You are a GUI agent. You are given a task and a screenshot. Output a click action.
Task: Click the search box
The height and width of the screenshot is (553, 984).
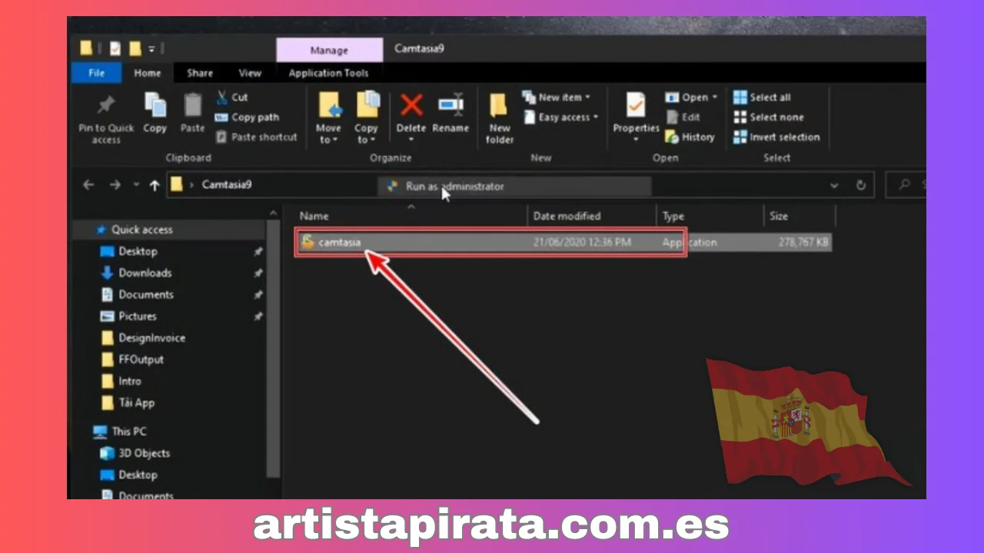(907, 185)
